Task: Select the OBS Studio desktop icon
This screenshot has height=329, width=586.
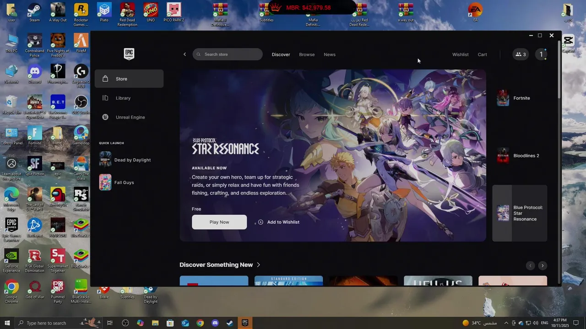Action: (x=81, y=105)
